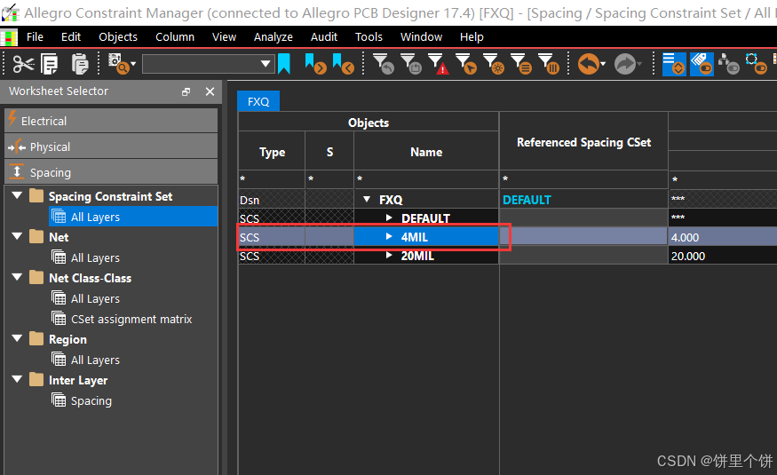
Task: Open the Audit menu
Action: pyautogui.click(x=324, y=37)
